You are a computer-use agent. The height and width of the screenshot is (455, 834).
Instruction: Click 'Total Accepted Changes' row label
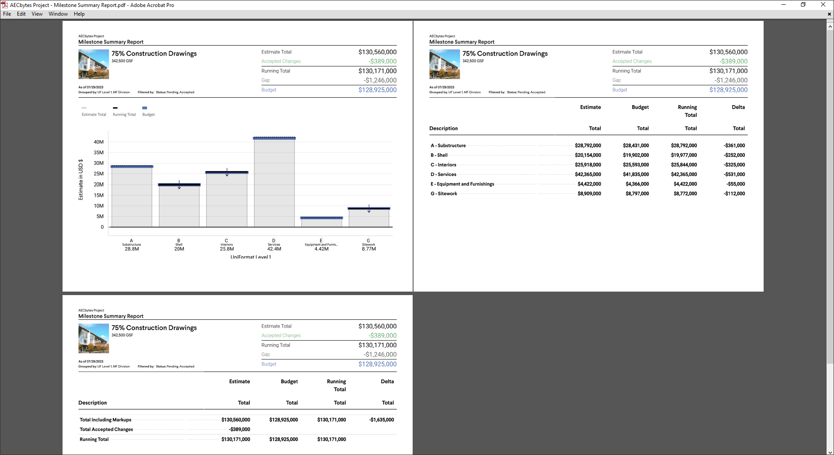coord(106,429)
